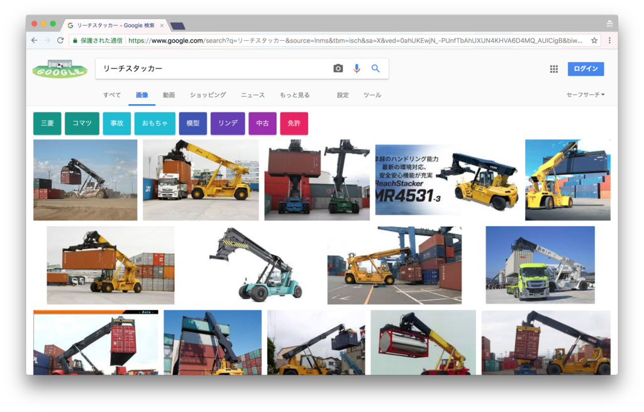
Task: Switch to the 動画 tab
Action: click(x=169, y=95)
